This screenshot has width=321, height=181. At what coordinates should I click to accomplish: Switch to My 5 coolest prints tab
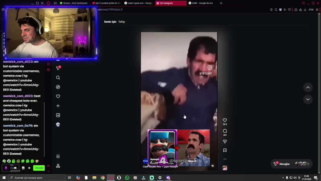point(106,3)
